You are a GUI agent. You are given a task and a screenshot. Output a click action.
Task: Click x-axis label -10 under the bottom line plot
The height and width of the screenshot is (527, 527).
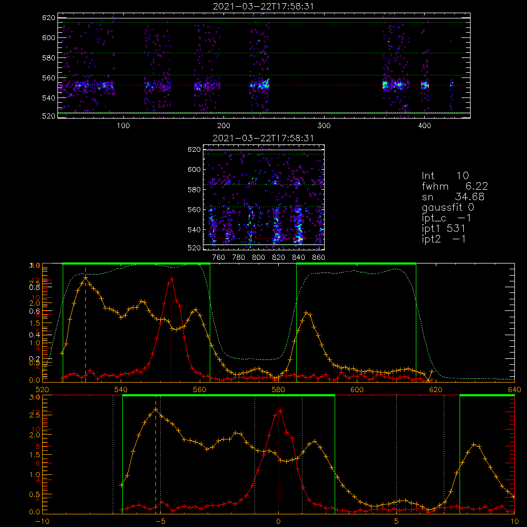[x=42, y=522]
